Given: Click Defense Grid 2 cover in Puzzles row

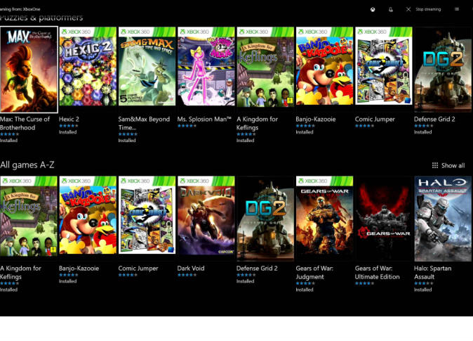Looking at the screenshot, I should (x=442, y=70).
